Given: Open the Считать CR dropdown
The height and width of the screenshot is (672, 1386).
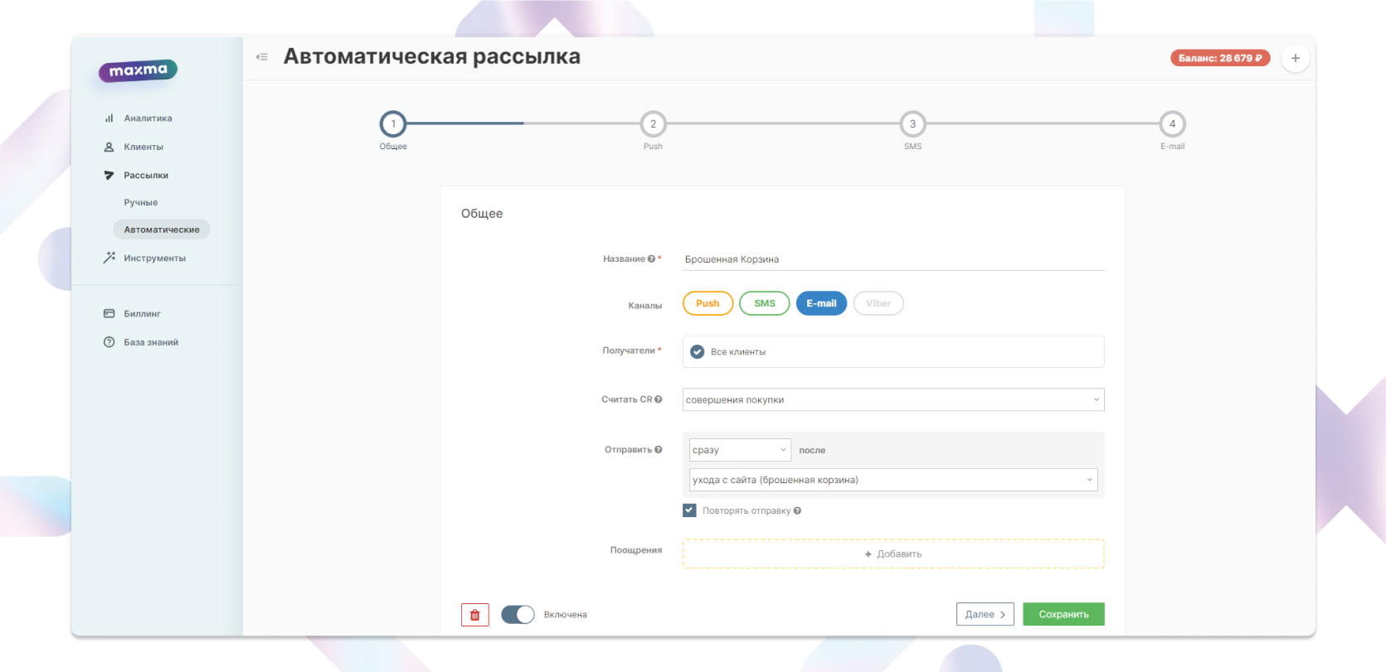Looking at the screenshot, I should tap(892, 399).
